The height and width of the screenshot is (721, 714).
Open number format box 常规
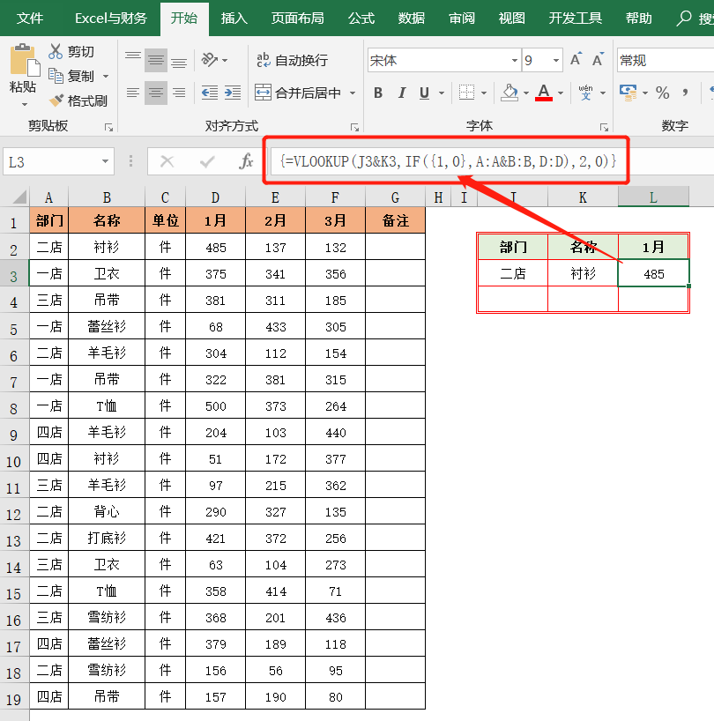(x=666, y=60)
